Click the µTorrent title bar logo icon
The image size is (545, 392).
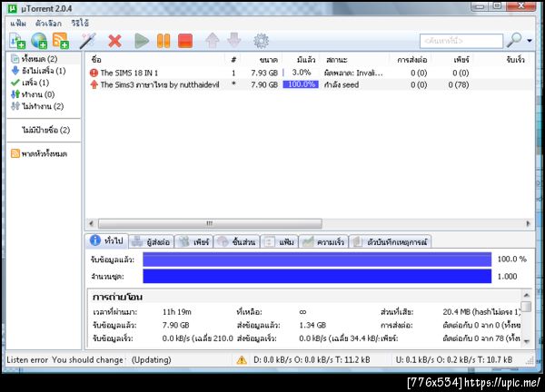click(13, 8)
